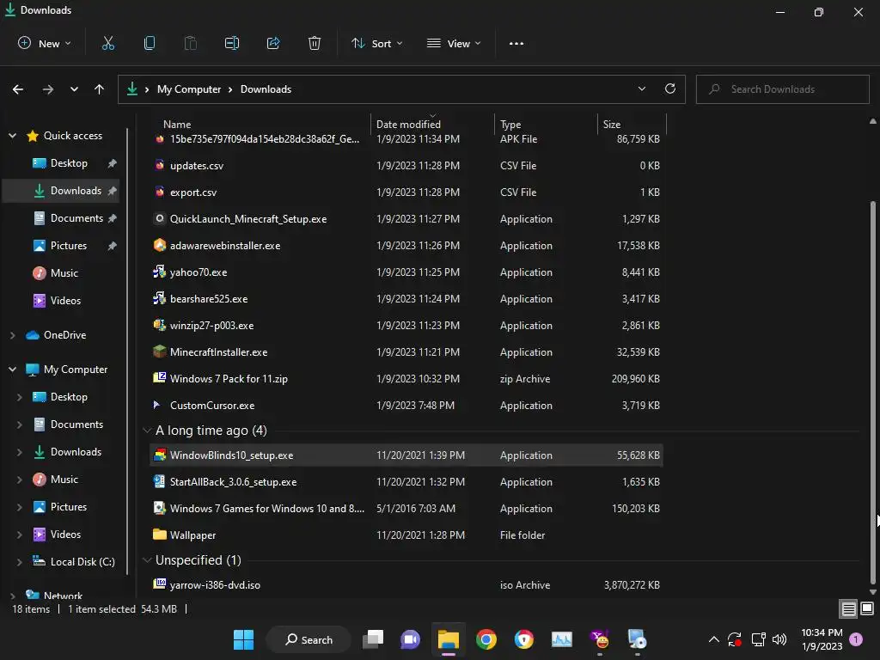This screenshot has height=660, width=880.
Task: Switch to large thumbnails view icon
Action: [867, 608]
